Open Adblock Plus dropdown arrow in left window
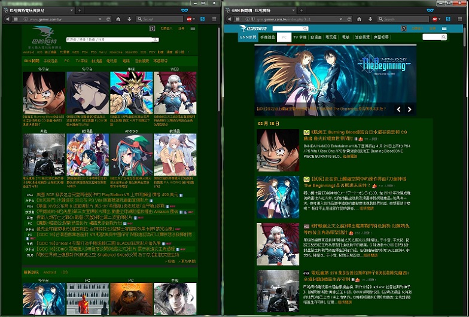The height and width of the screenshot is (317, 469). [x=194, y=19]
